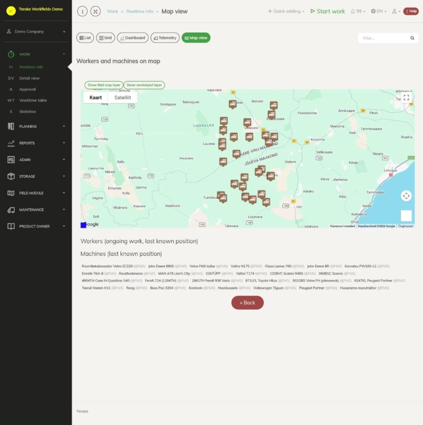Open Approval in sidebar
This screenshot has width=423, height=425.
27,89
